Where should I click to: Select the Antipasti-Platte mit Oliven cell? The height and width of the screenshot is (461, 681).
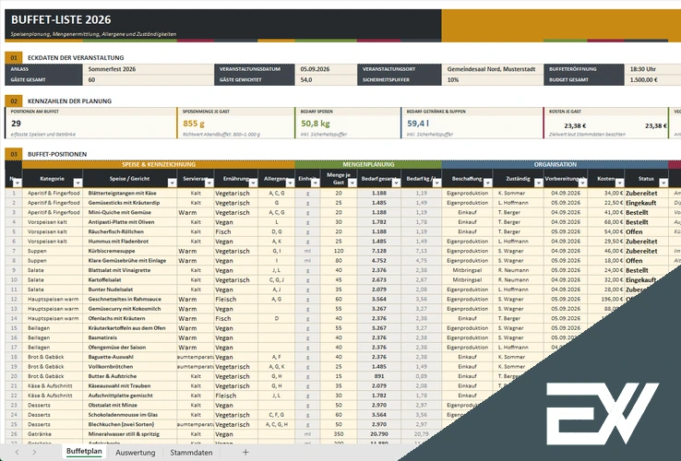129,222
